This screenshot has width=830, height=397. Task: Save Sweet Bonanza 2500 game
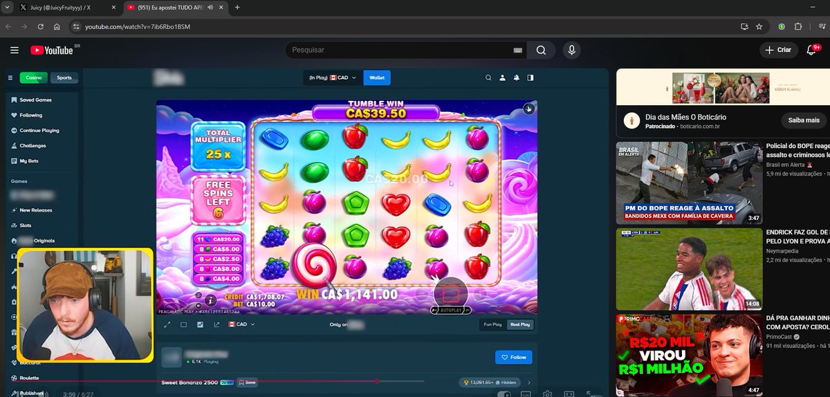pyautogui.click(x=247, y=382)
